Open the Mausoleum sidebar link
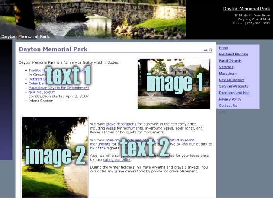Image resolution: width=273 pixels, height=198 pixels. 228,73
